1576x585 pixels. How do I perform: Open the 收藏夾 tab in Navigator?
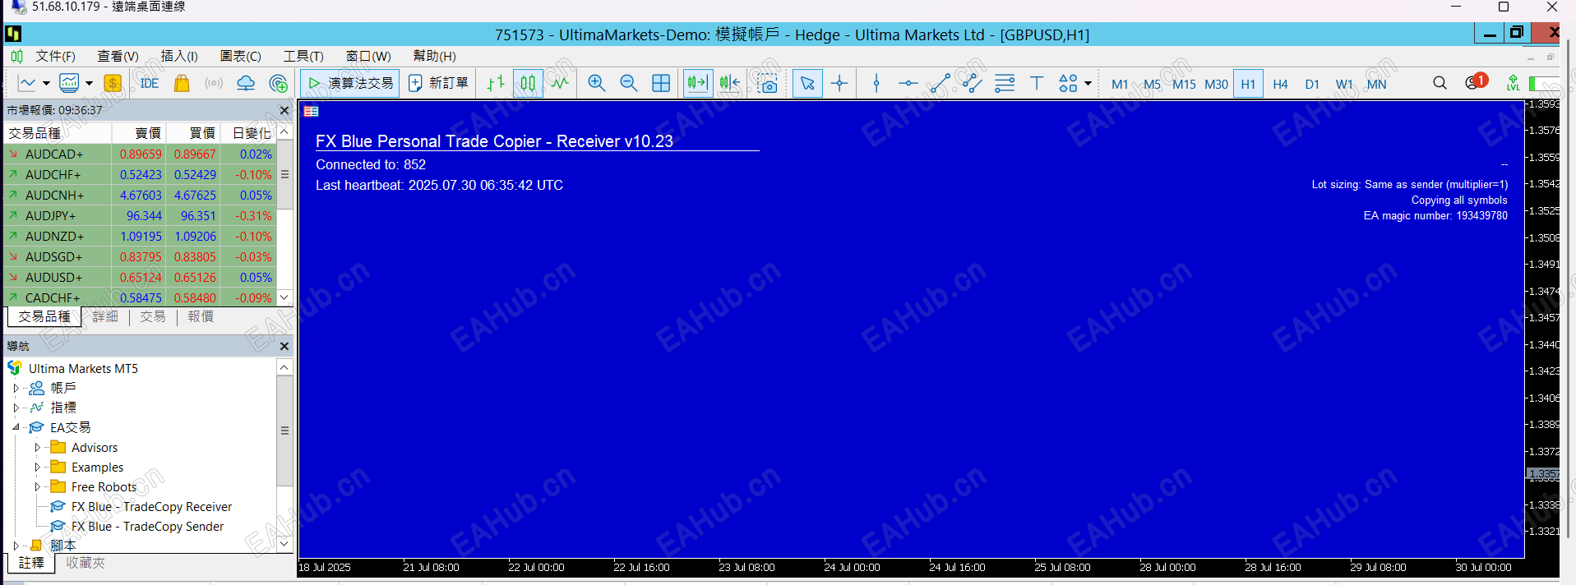point(86,563)
